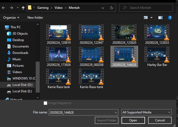Select video 20200224_123820
178x127 pixels.
tap(124, 34)
